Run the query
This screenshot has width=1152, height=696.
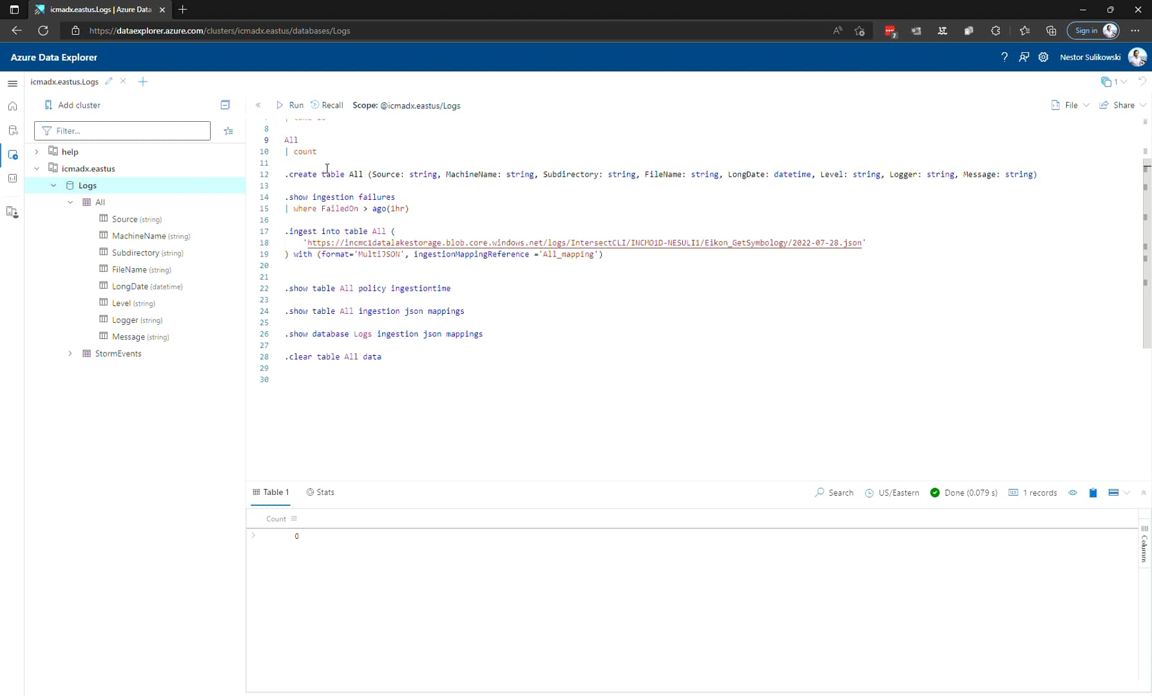tap(290, 105)
